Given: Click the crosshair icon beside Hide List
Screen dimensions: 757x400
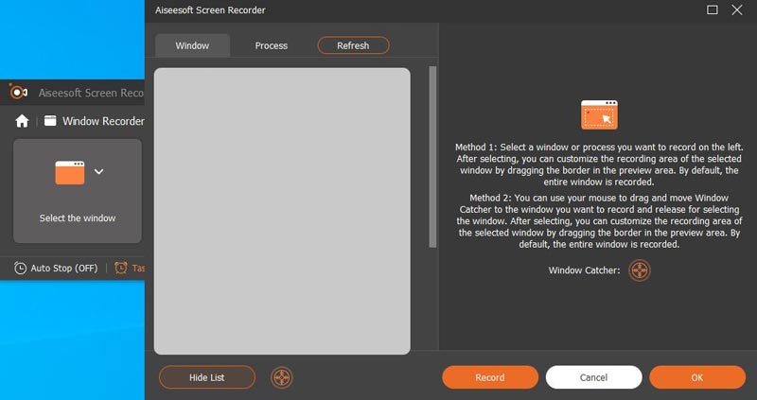Looking at the screenshot, I should (282, 377).
